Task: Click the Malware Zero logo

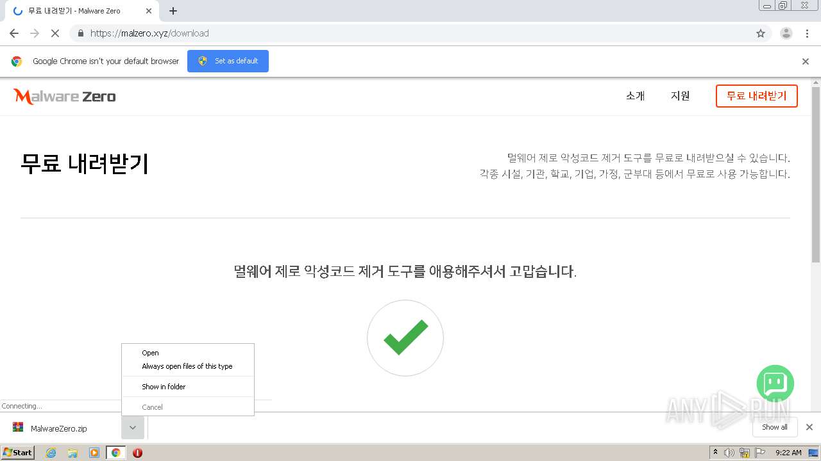Action: tap(64, 97)
